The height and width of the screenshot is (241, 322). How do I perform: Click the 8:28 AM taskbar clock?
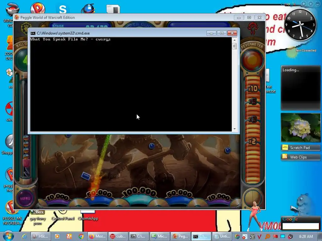click(306, 237)
